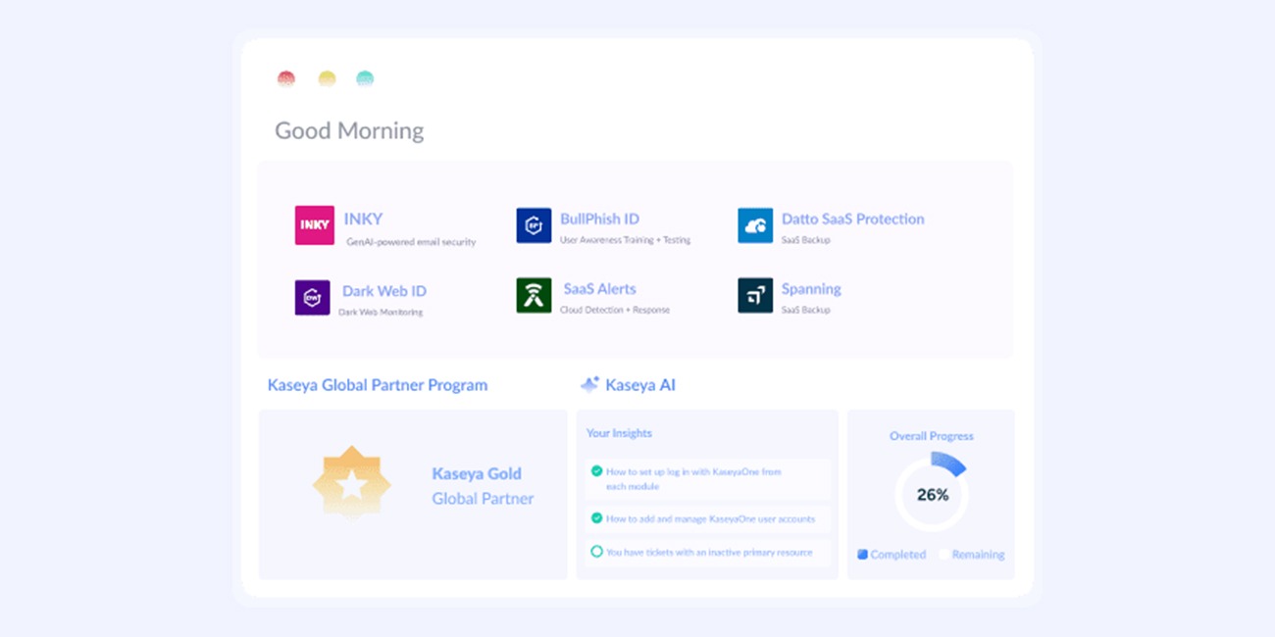Click the Remaining legend swatch
Screen dimensions: 1275x637
[943, 555]
